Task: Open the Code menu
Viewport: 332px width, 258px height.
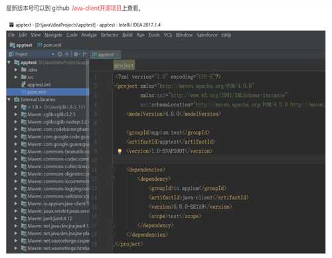Action: [72, 35]
